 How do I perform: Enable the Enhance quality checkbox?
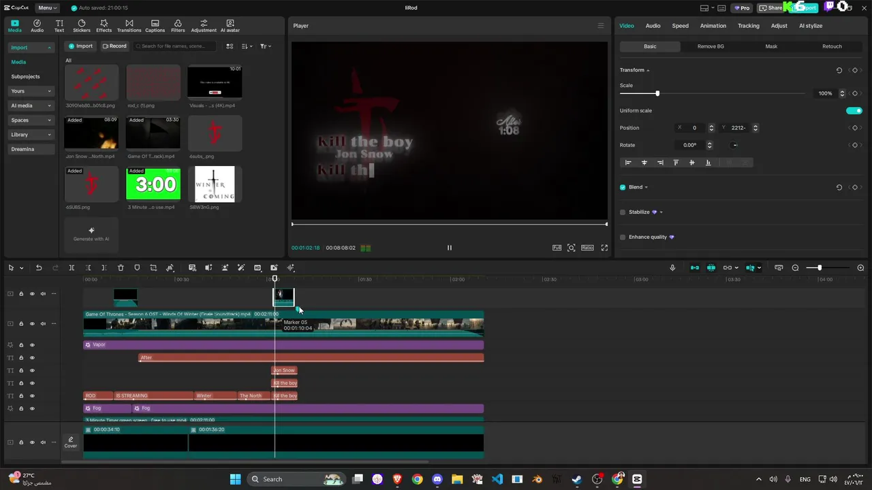pos(623,237)
